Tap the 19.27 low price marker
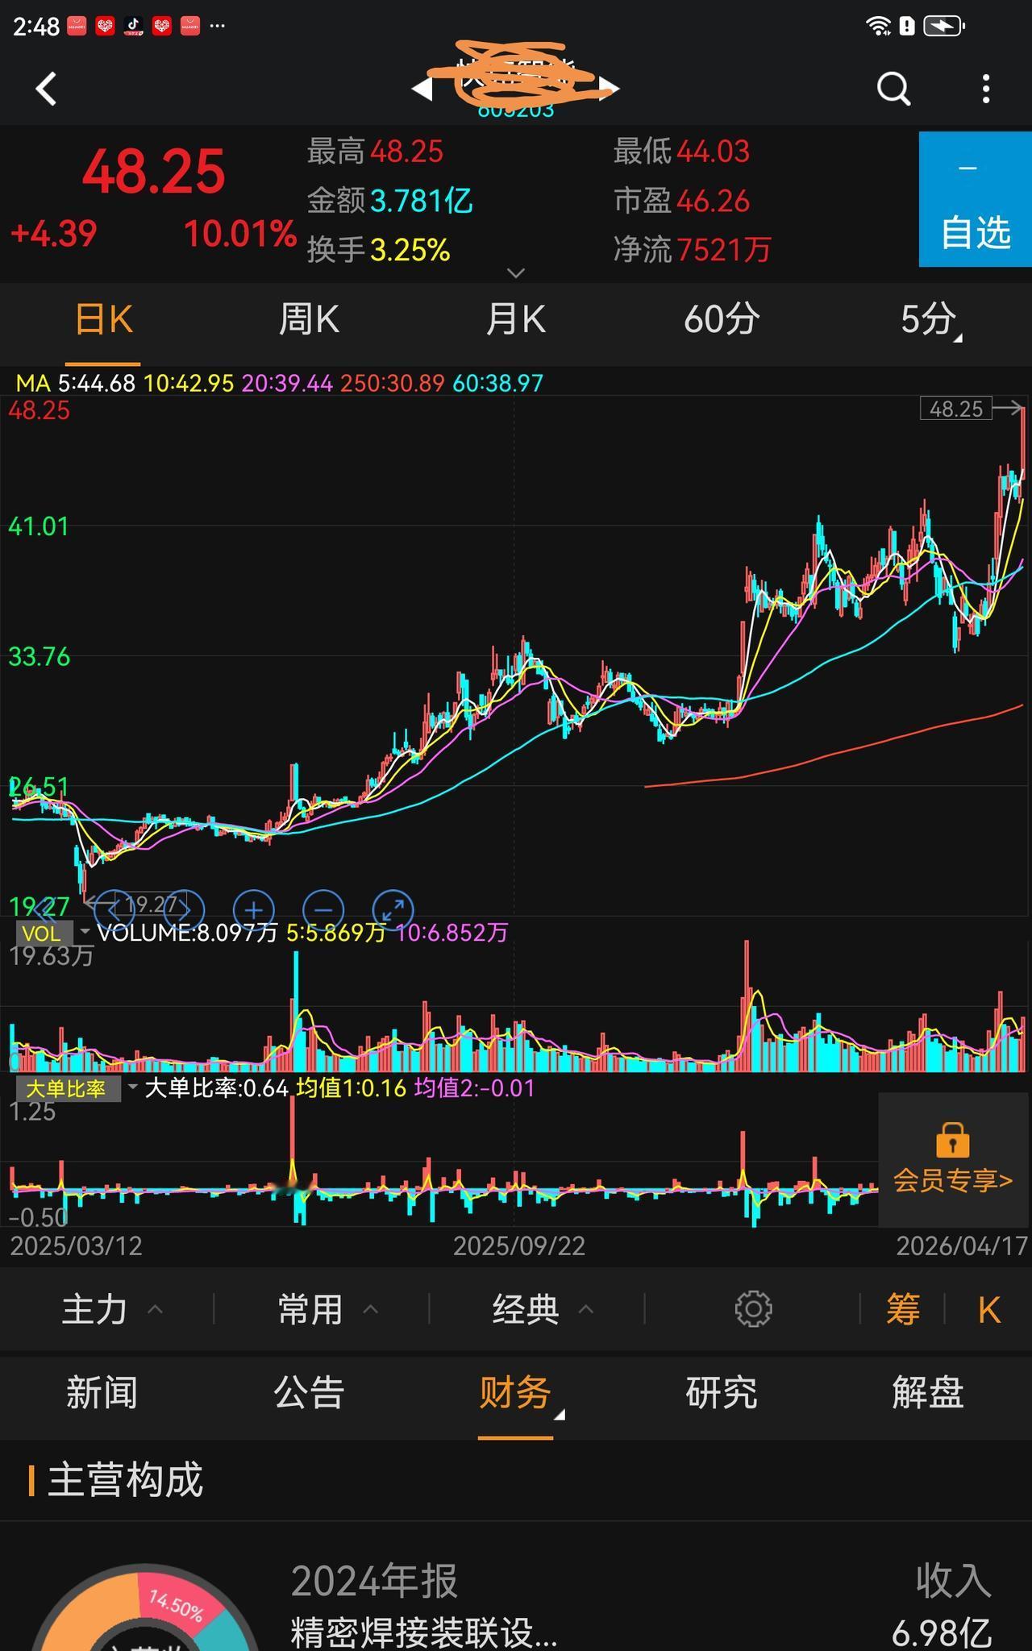This screenshot has width=1032, height=1651. coord(152,905)
